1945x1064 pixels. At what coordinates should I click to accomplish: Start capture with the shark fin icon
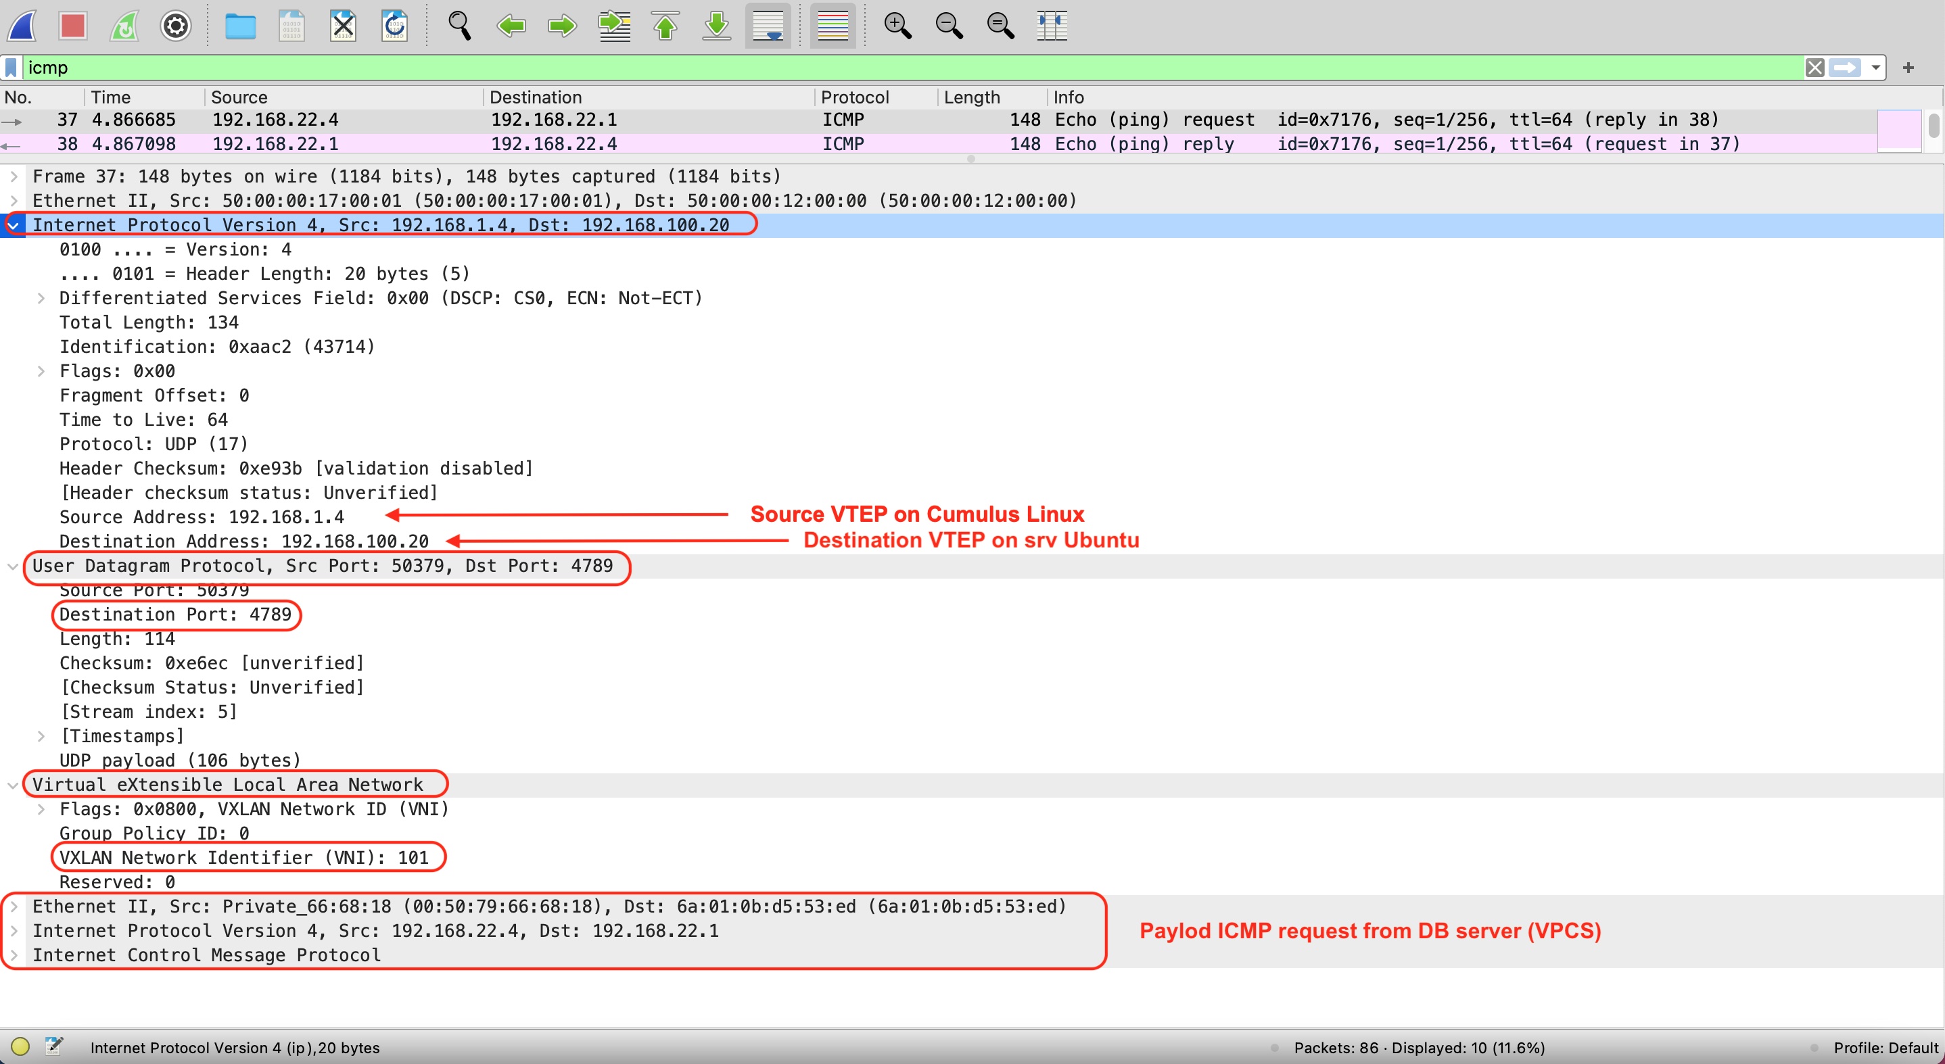[22, 26]
